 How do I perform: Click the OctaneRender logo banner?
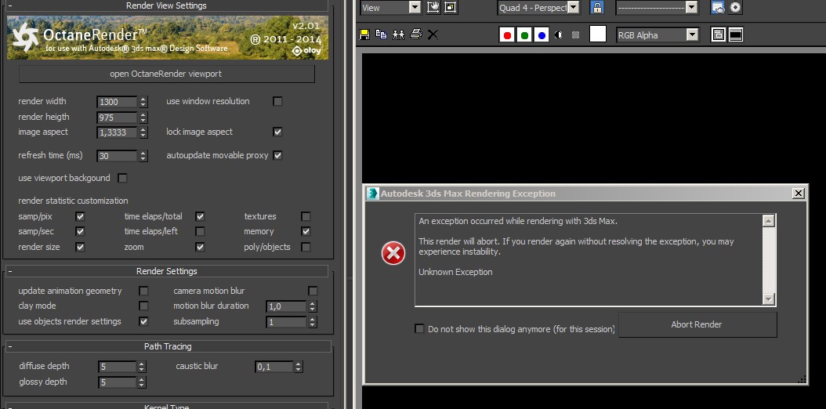tap(168, 38)
